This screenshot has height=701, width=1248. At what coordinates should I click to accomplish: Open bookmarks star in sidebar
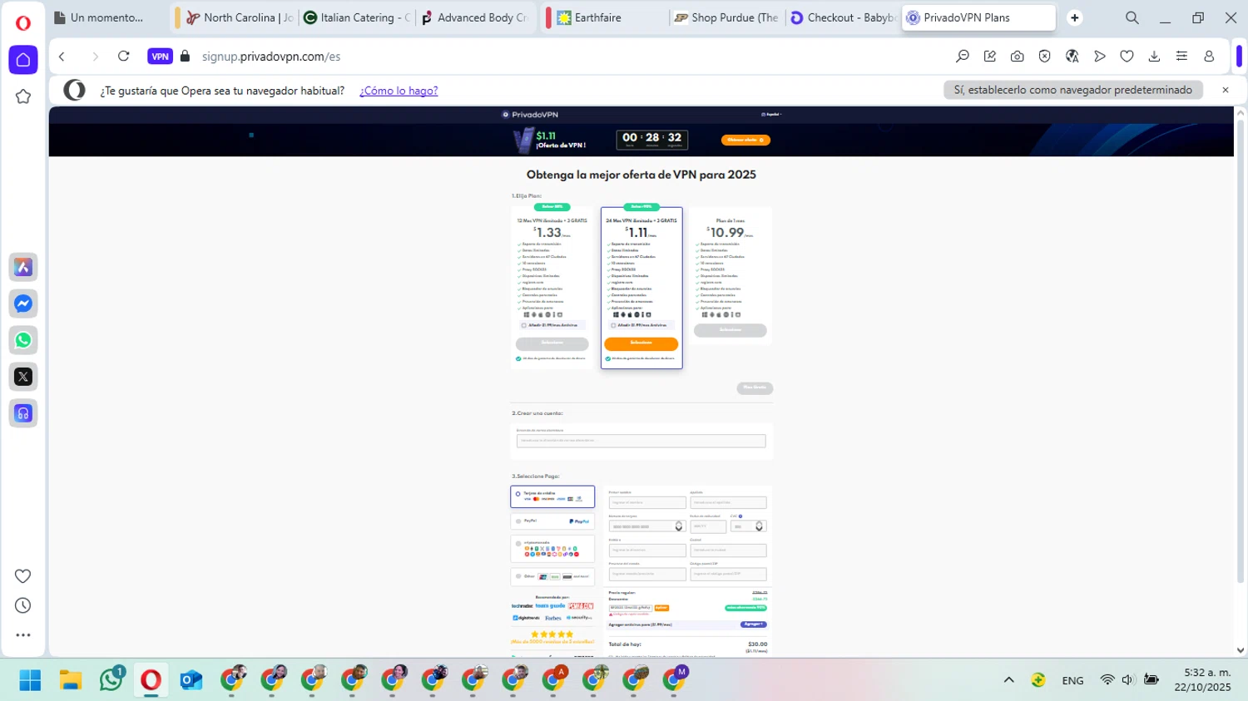pyautogui.click(x=23, y=96)
